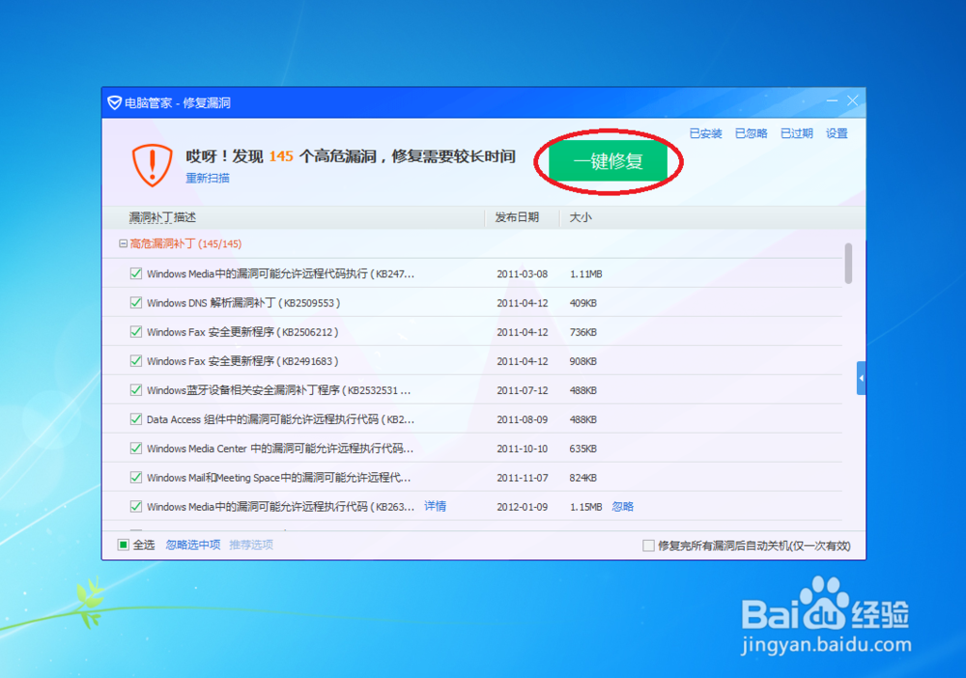Open the 已安装 installed patches list
Viewport: 966px width, 678px height.
pos(705,133)
